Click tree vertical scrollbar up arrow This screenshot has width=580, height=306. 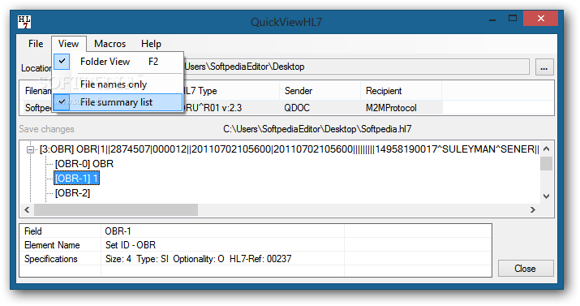coord(547,149)
